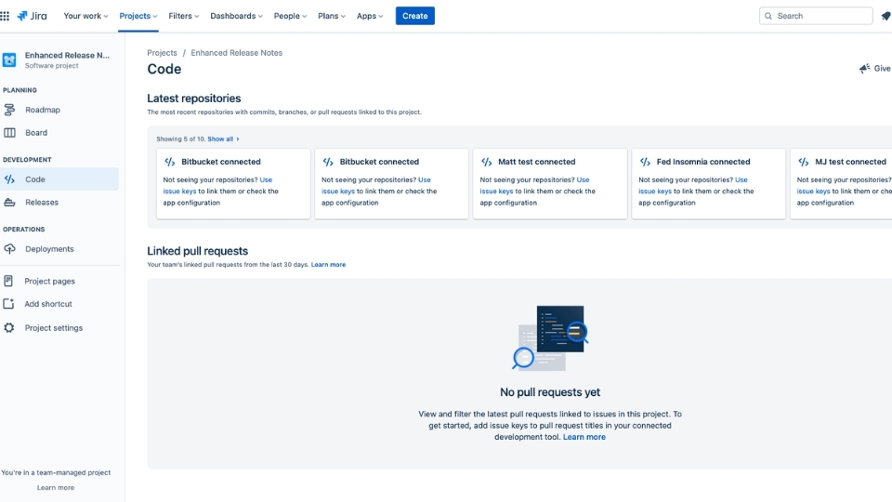Image resolution: width=892 pixels, height=502 pixels.
Task: Click the Roadmap icon in sidebar
Action: pos(9,110)
